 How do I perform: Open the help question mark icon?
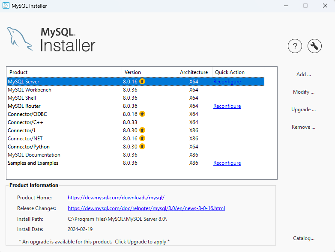click(295, 46)
